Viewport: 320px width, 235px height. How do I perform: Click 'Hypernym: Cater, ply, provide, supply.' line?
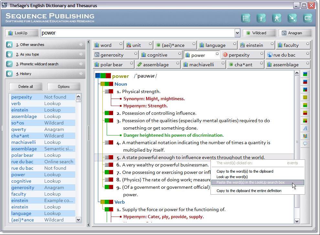click(x=164, y=217)
